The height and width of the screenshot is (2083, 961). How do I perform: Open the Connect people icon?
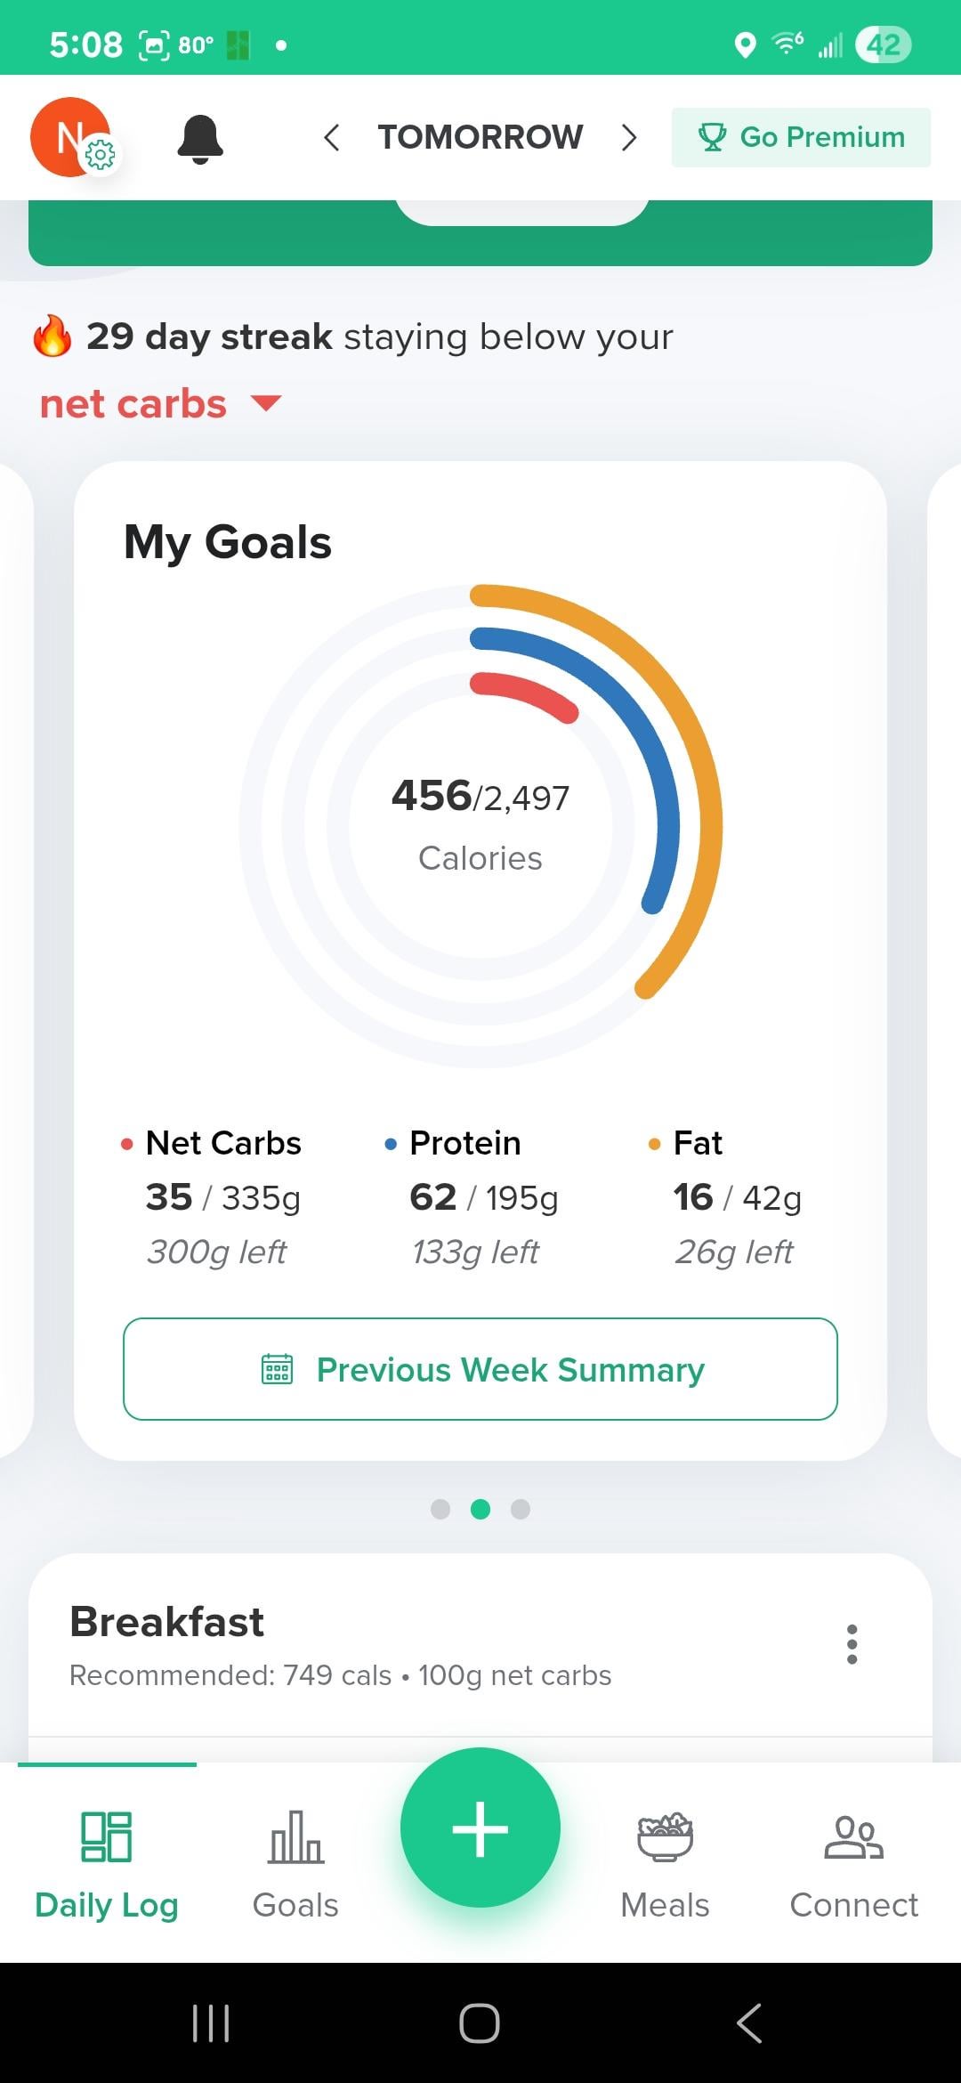point(853,1838)
